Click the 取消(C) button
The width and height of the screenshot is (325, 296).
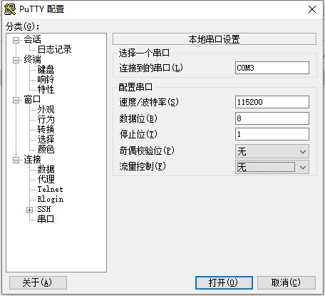(287, 282)
